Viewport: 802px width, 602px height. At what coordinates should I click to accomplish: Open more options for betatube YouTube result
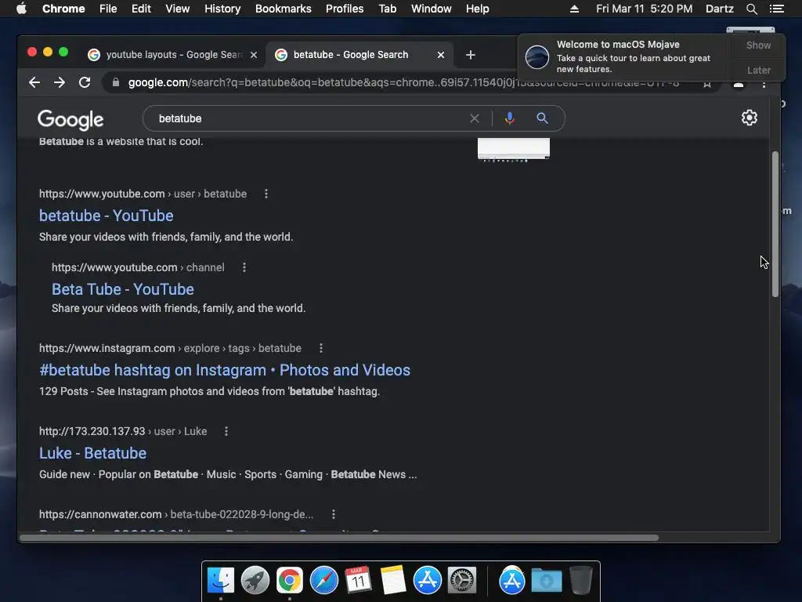click(x=266, y=194)
